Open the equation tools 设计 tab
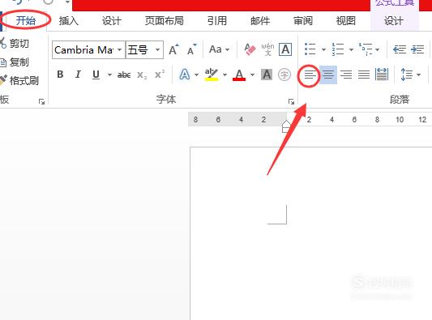Screen dimensions: 432x320 (394, 20)
